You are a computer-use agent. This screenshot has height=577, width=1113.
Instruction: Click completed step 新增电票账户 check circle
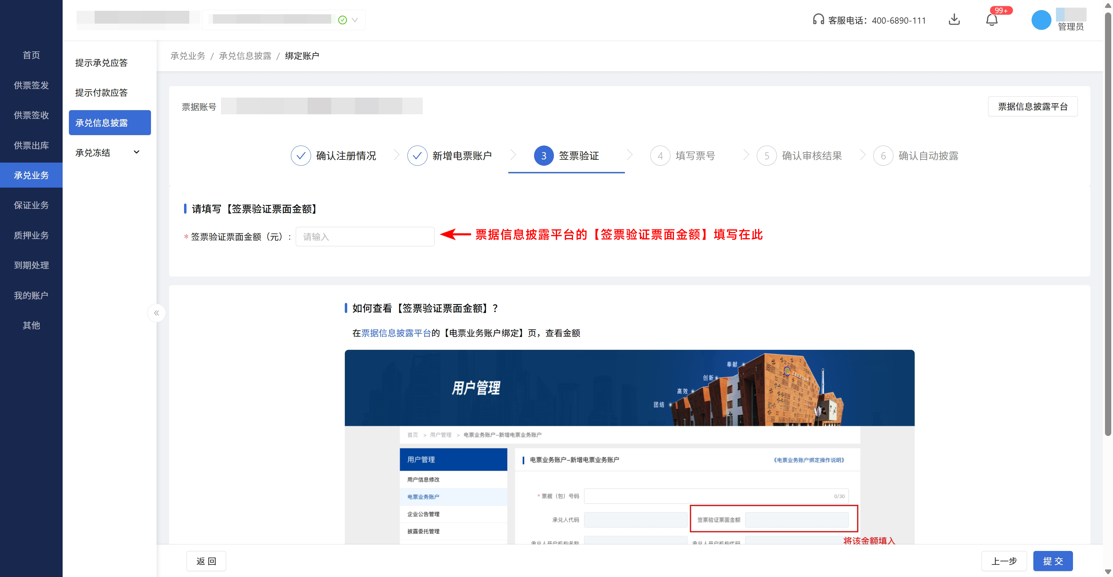(x=417, y=156)
